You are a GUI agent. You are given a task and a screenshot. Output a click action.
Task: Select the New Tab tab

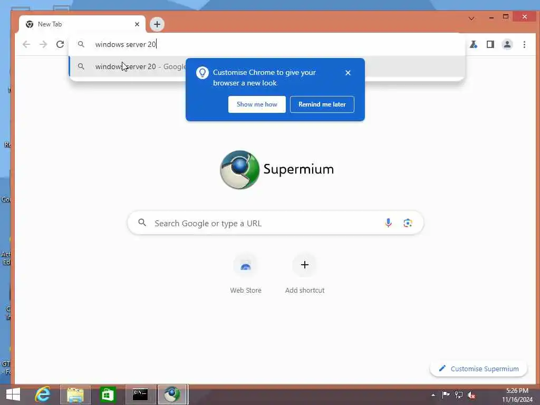(82, 24)
